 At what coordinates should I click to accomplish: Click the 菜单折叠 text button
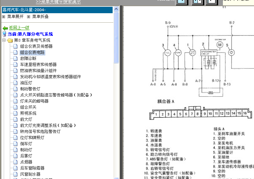(x=40, y=17)
